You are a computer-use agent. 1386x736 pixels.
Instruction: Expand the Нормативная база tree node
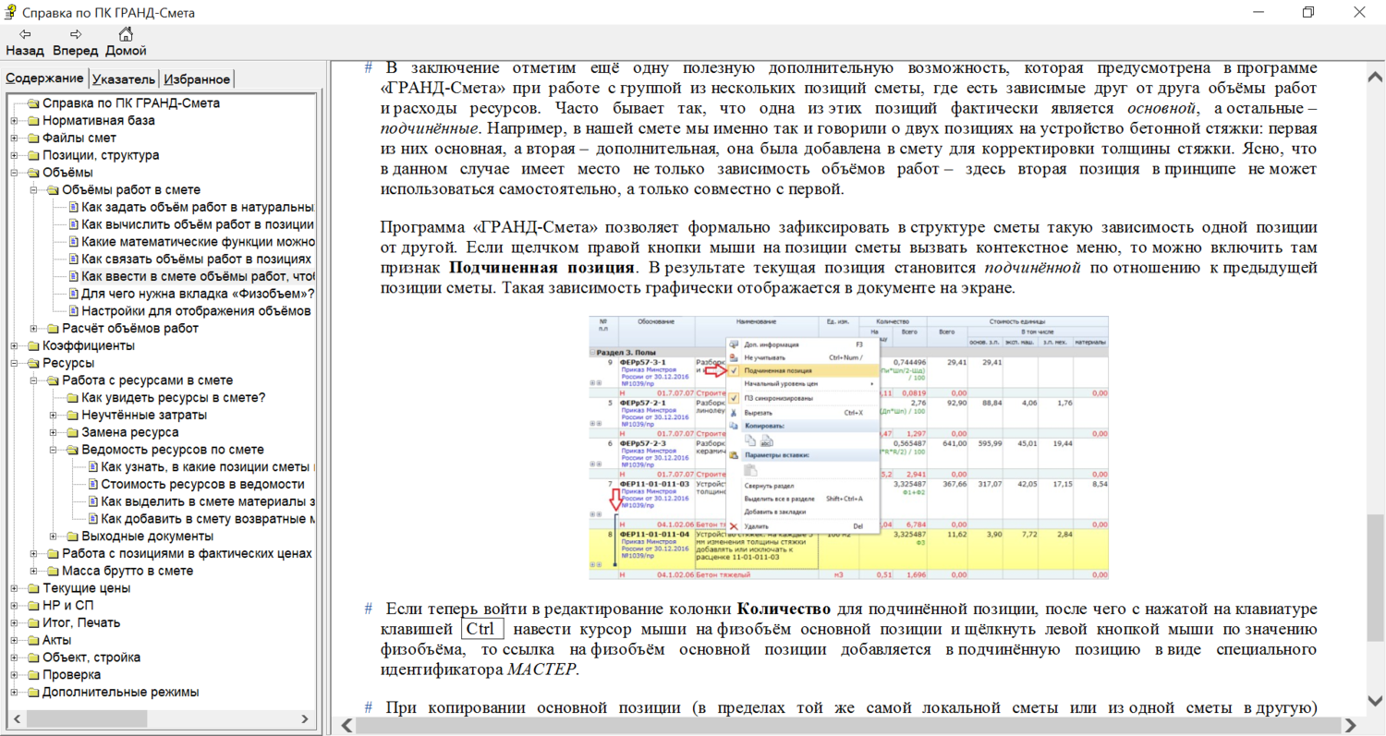point(14,121)
